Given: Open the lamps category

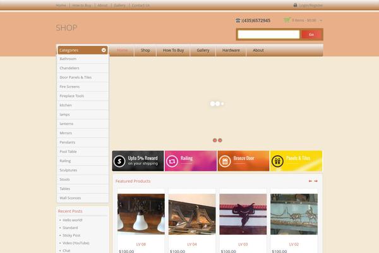Looking at the screenshot, I should pos(83,114).
